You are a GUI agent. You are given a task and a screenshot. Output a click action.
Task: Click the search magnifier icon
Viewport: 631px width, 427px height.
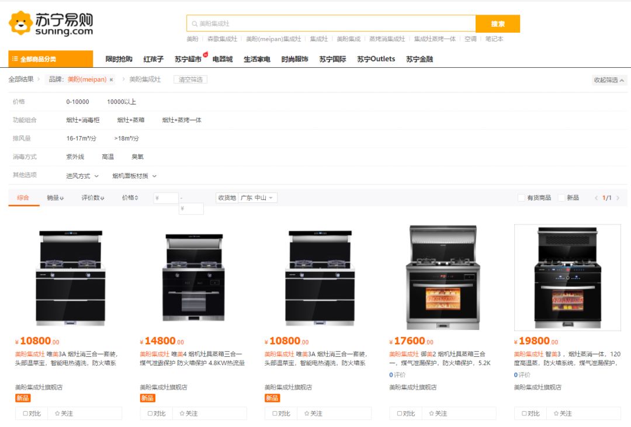click(195, 24)
